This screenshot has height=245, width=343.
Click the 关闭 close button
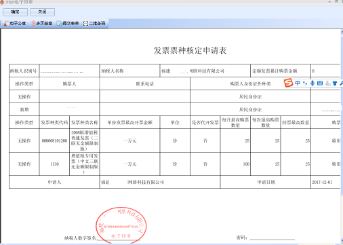(x=42, y=12)
